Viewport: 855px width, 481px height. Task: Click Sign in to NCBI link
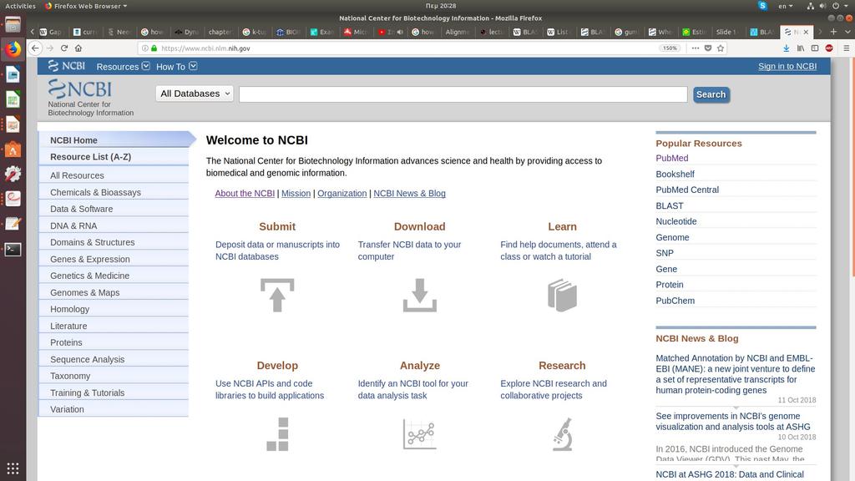click(787, 66)
